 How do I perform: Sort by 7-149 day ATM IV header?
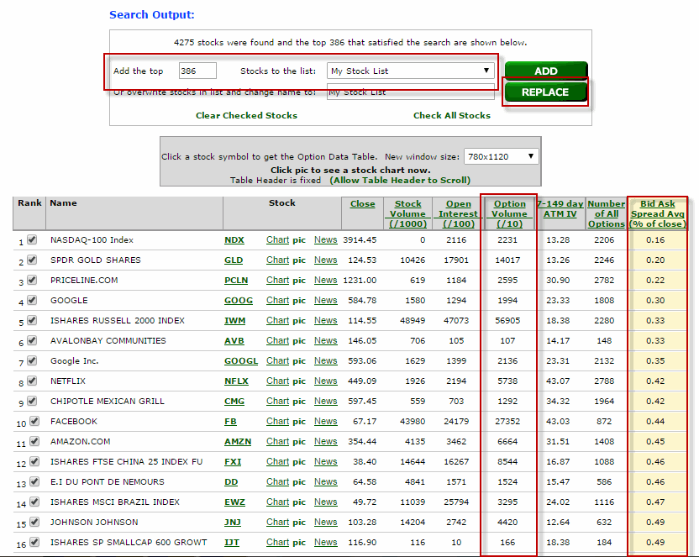[x=560, y=208]
